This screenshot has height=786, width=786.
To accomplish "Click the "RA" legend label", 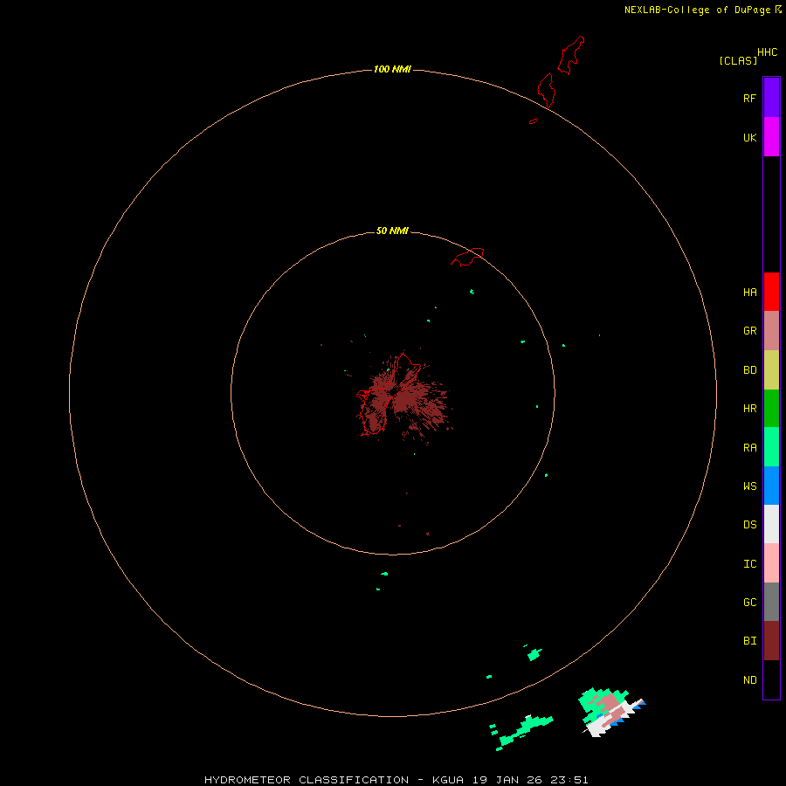I will click(x=749, y=448).
